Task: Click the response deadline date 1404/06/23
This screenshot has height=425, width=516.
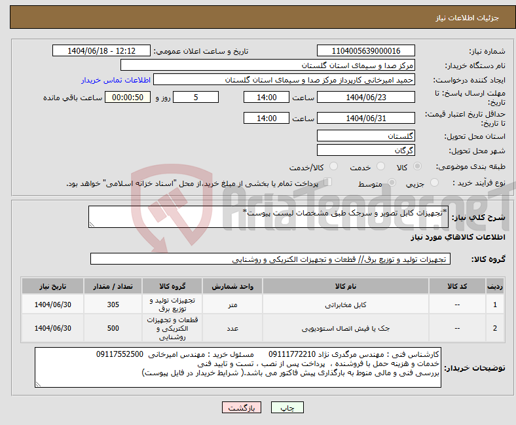Action: click(x=366, y=97)
